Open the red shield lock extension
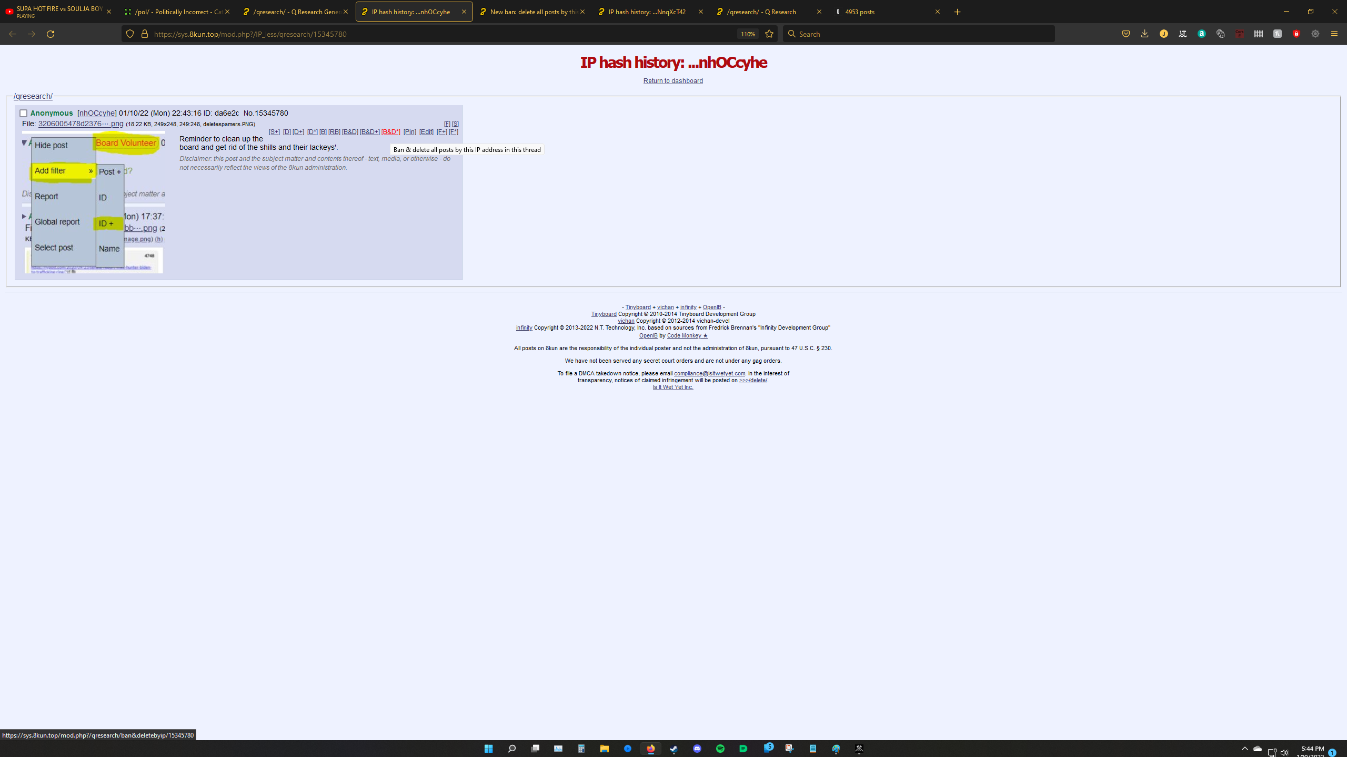The image size is (1347, 757). (x=1296, y=34)
